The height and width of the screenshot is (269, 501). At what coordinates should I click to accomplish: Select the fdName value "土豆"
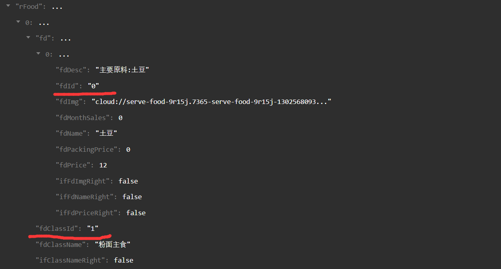pyautogui.click(x=106, y=133)
